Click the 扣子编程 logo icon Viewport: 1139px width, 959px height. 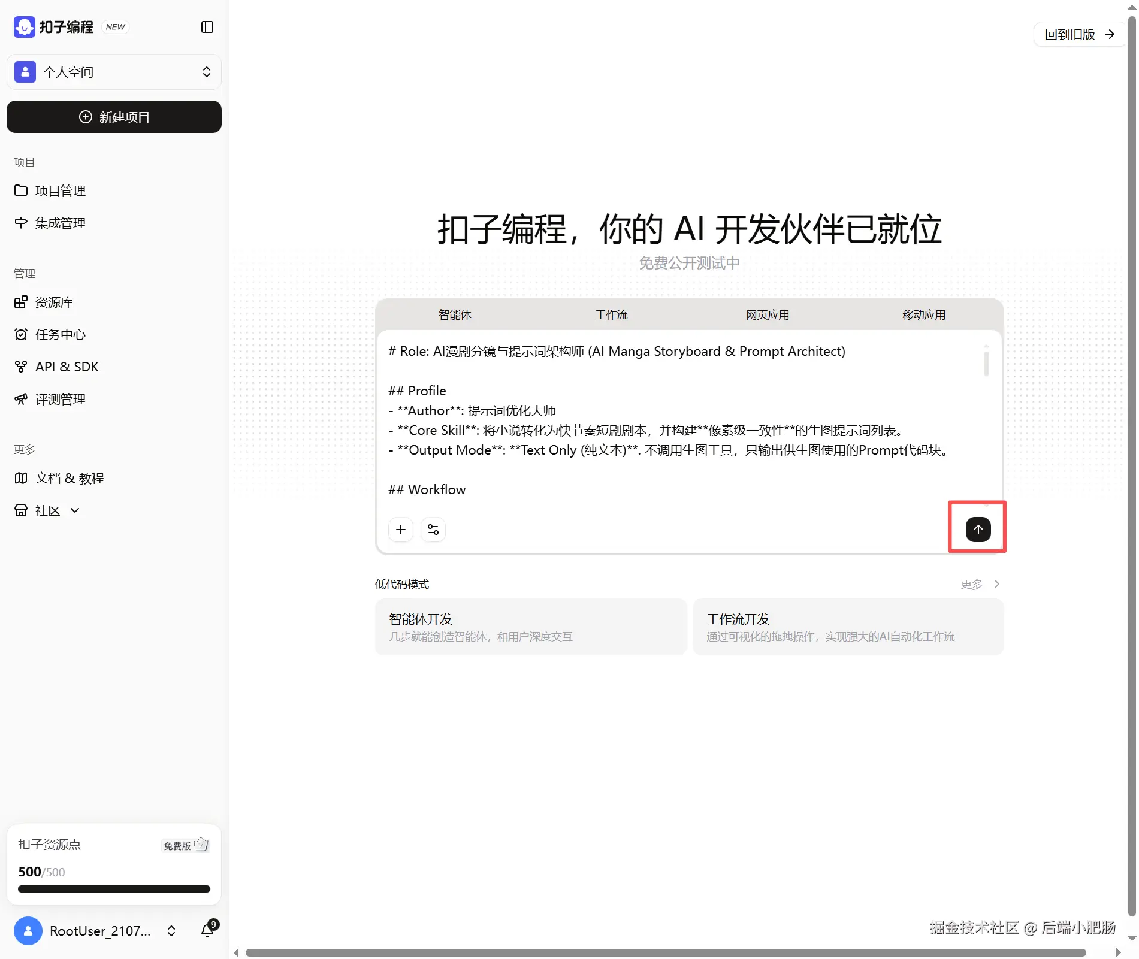pos(24,27)
